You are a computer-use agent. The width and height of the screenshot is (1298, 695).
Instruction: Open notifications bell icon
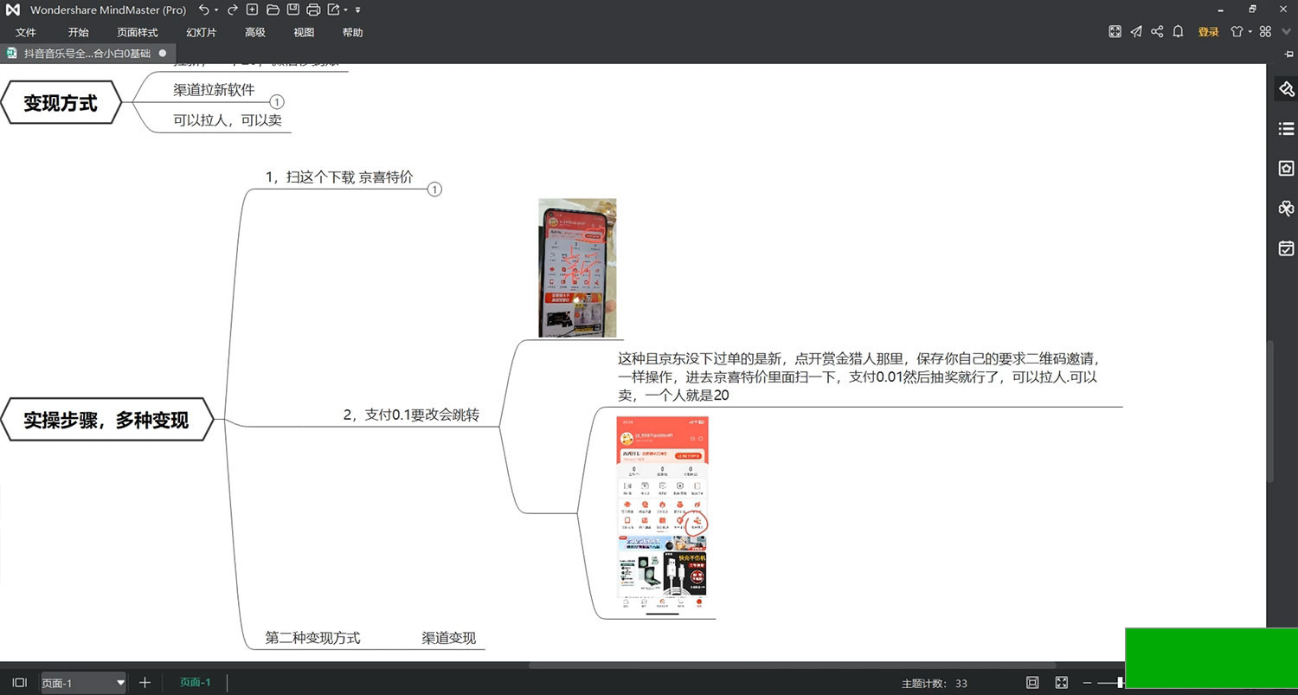tap(1178, 31)
